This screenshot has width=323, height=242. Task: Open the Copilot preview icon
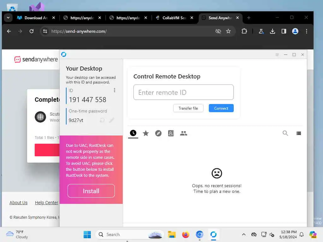(313, 234)
